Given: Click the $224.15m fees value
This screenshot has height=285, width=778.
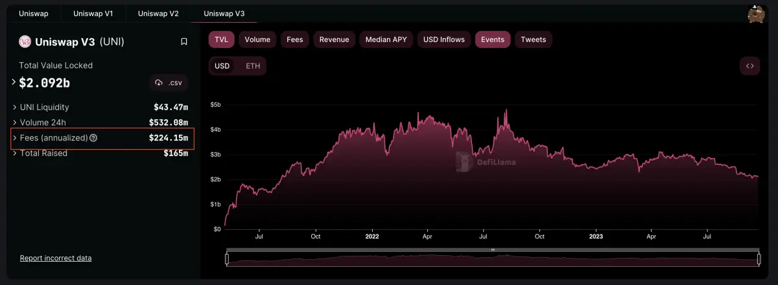Looking at the screenshot, I should [x=169, y=138].
